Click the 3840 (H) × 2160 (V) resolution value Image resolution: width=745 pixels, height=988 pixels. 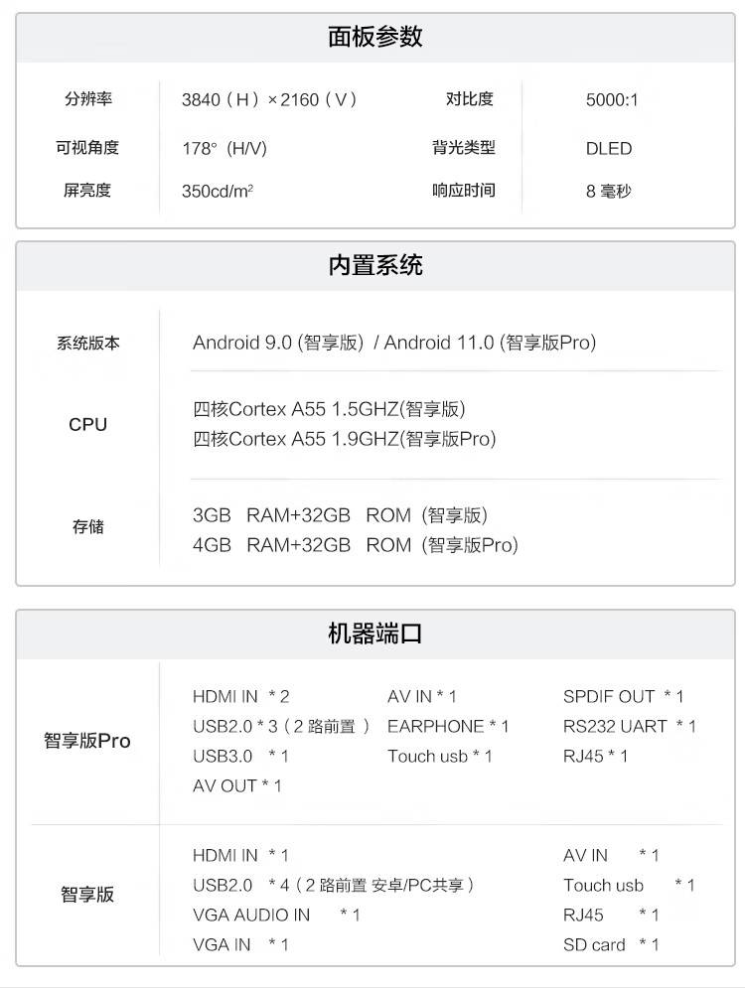tap(269, 99)
